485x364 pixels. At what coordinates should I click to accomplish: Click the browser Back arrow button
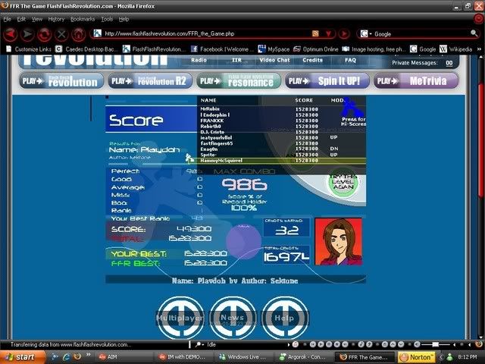click(x=10, y=33)
